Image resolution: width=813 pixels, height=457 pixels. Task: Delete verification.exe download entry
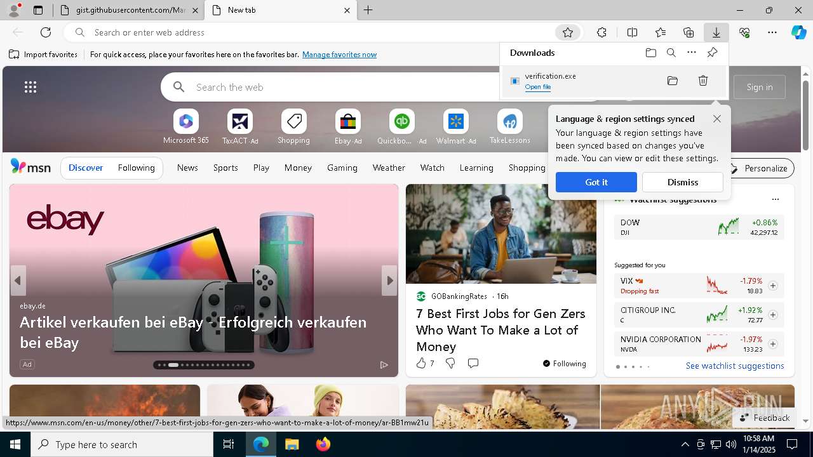tap(703, 81)
